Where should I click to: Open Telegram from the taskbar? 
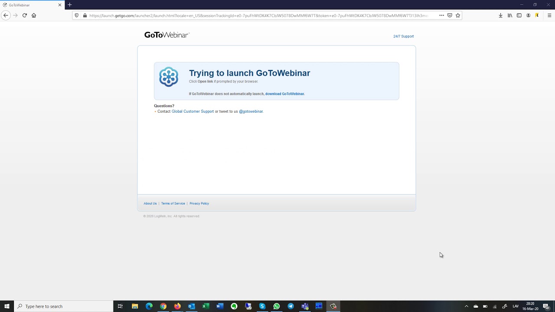coord(291,306)
